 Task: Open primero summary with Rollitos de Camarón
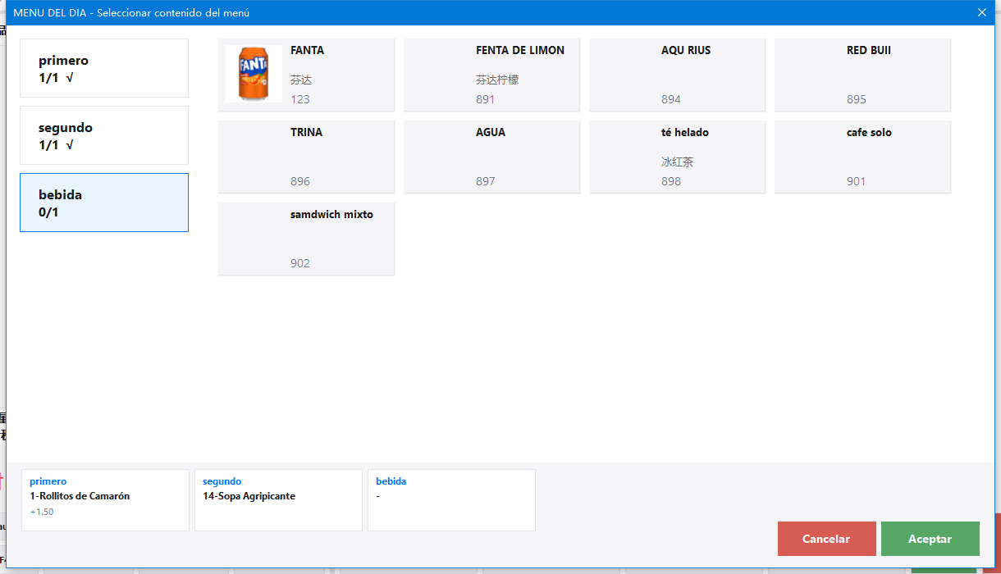[x=105, y=500]
